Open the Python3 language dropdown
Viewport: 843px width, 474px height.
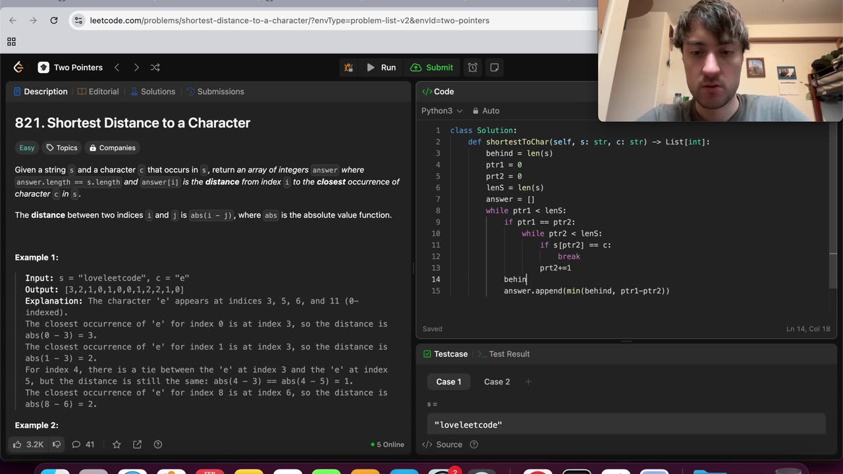coord(442,111)
